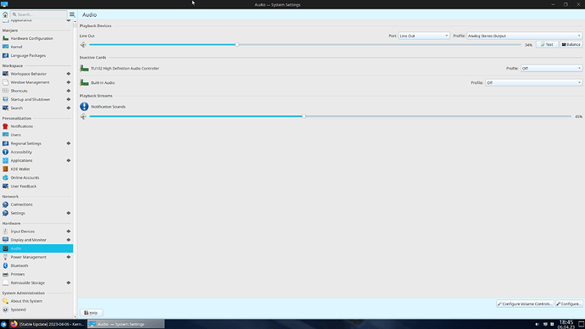Screen dimensions: 585x329
Task: Expand the Network Settings arrow
Action: pos(69,214)
